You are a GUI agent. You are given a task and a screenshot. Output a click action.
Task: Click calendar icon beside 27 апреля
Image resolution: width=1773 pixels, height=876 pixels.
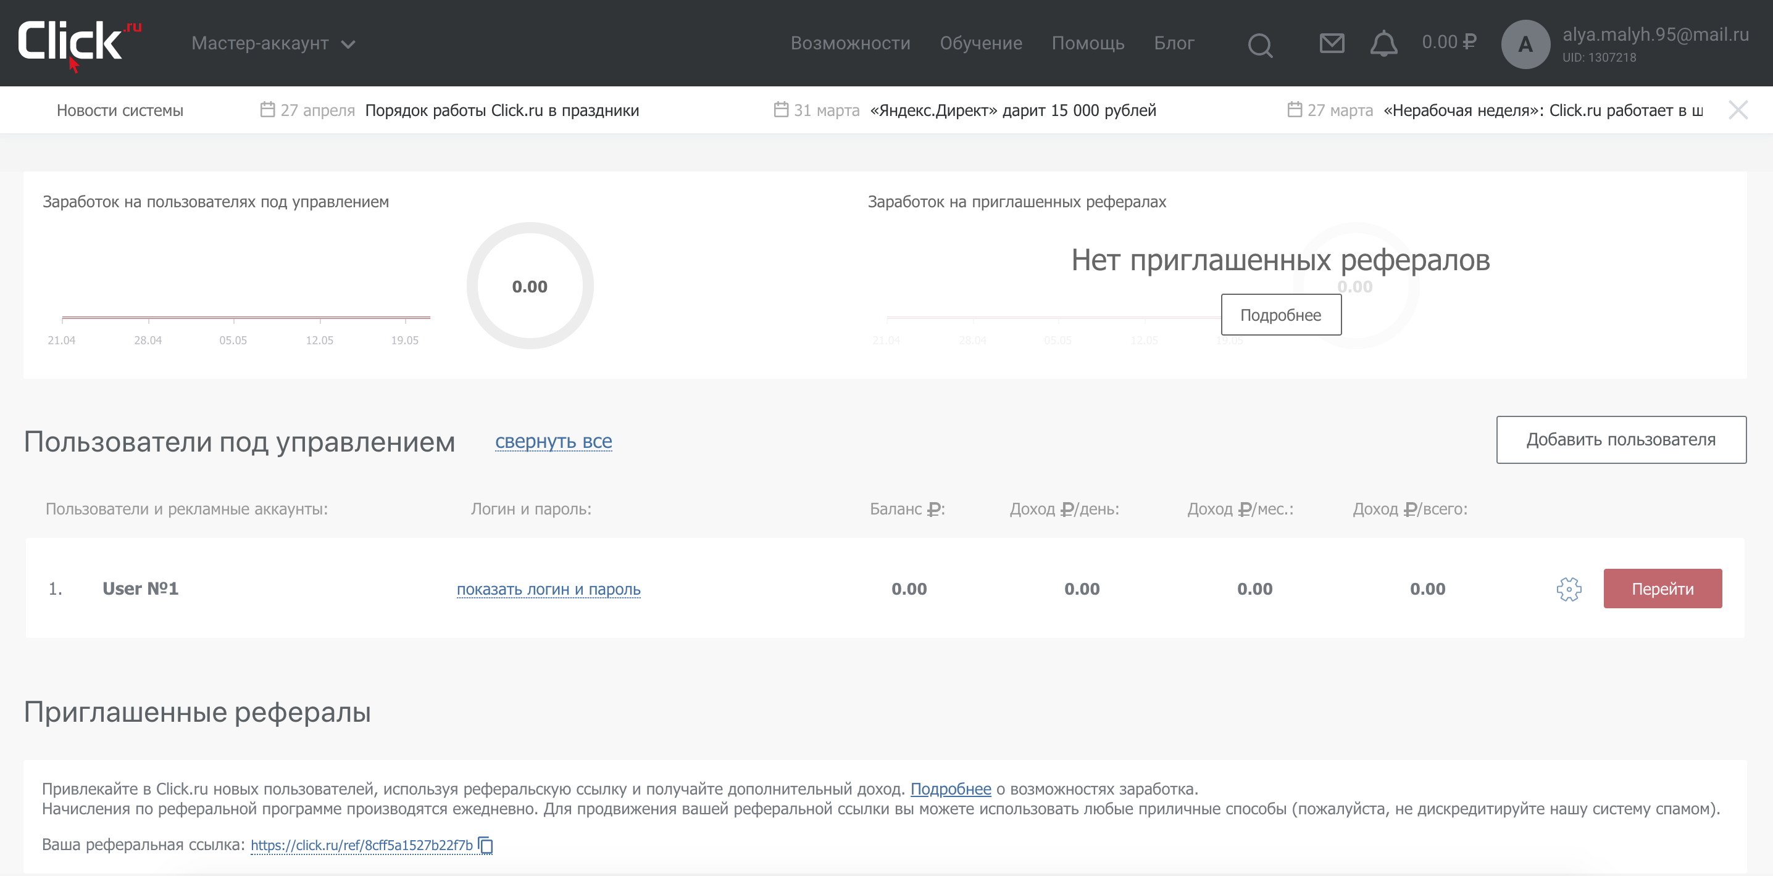[268, 110]
